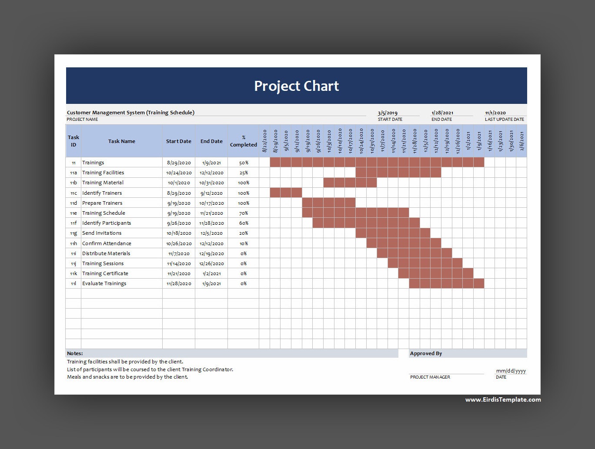
Task: Click the End Date value 1/28/2021
Action: click(x=441, y=113)
